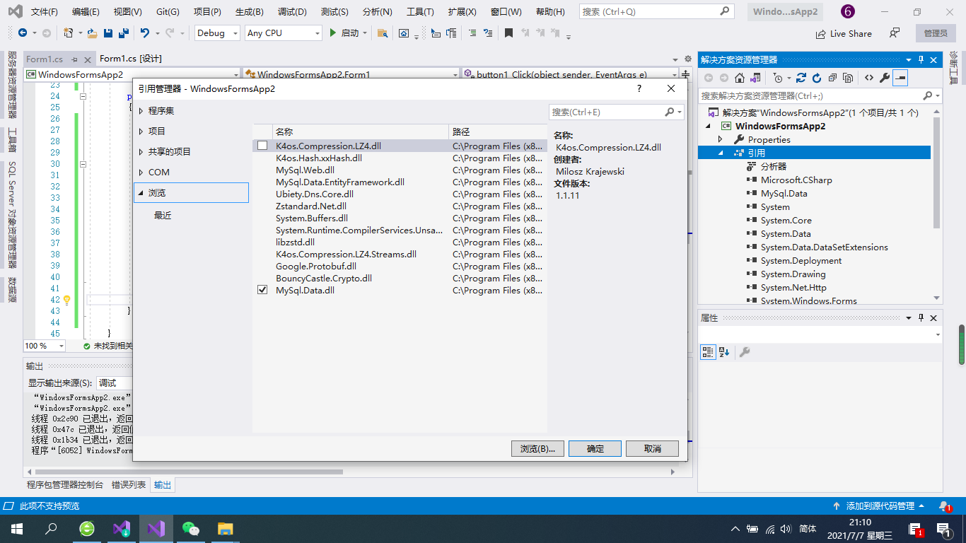Click the new project toolbar icon
The image size is (966, 543).
pos(68,33)
